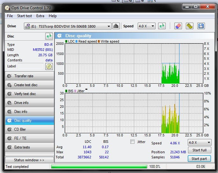Image resolution: width=218 pixels, height=173 pixels.
Task: Open the 4.0 X dropdown above Start full
Action: 200,142
